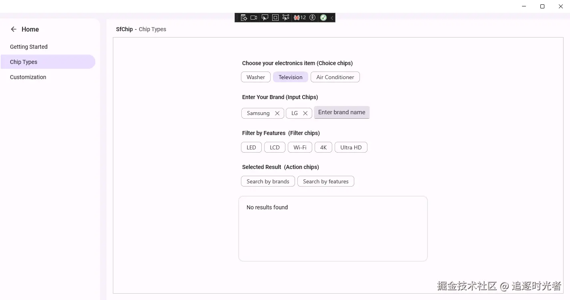Viewport: 570px width, 300px height.
Task: Open Live Visual Tree from debug toolbar
Action: coord(244,18)
